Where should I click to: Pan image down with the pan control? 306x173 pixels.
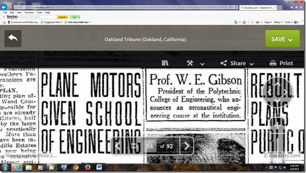click(277, 100)
